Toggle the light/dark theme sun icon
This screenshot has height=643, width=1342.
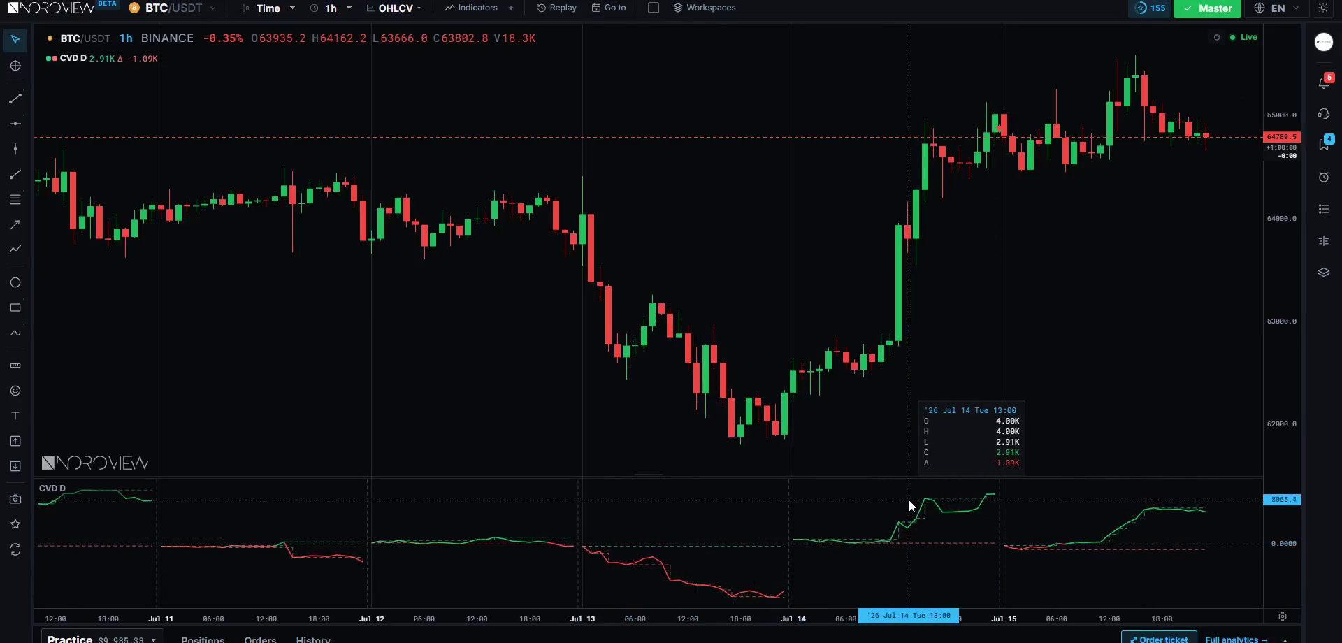pos(1323,8)
